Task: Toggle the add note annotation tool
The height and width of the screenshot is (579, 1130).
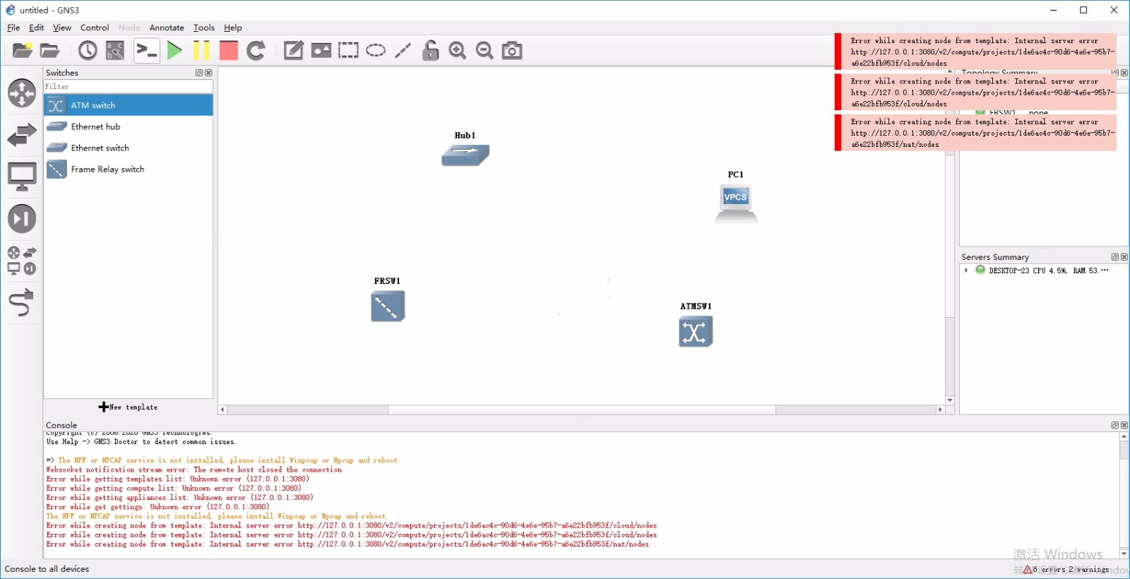Action: tap(293, 50)
